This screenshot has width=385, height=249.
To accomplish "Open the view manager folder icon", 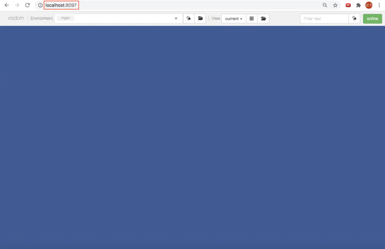I will coord(263,18).
